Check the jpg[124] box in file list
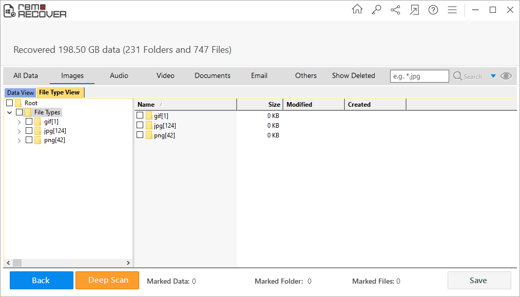 click(x=140, y=125)
